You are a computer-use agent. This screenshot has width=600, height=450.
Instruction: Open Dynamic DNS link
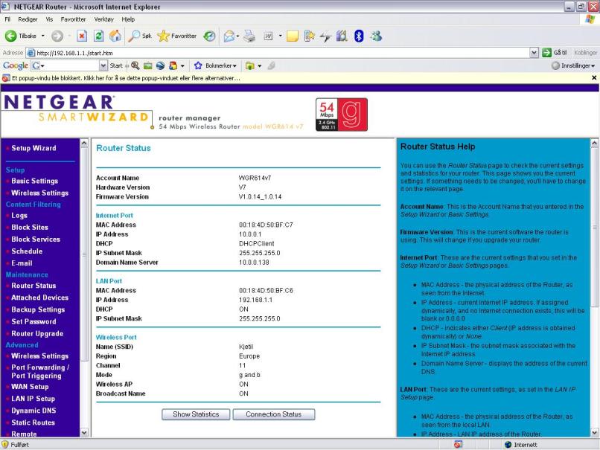[x=33, y=411]
